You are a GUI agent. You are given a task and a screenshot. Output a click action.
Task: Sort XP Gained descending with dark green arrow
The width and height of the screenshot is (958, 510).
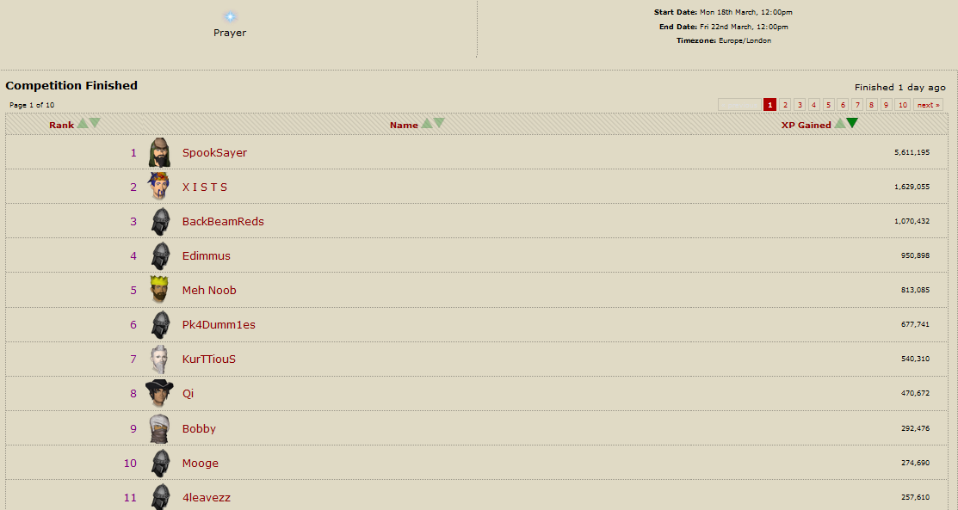(852, 124)
